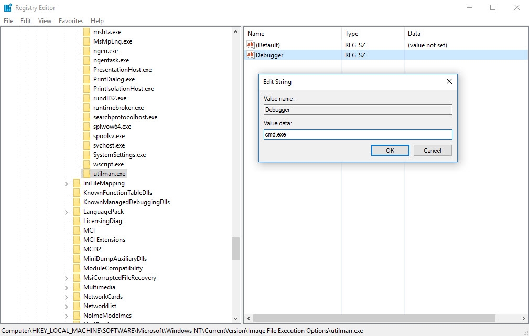
Task: Click the utilman.exe folder icon
Action: [x=86, y=173]
